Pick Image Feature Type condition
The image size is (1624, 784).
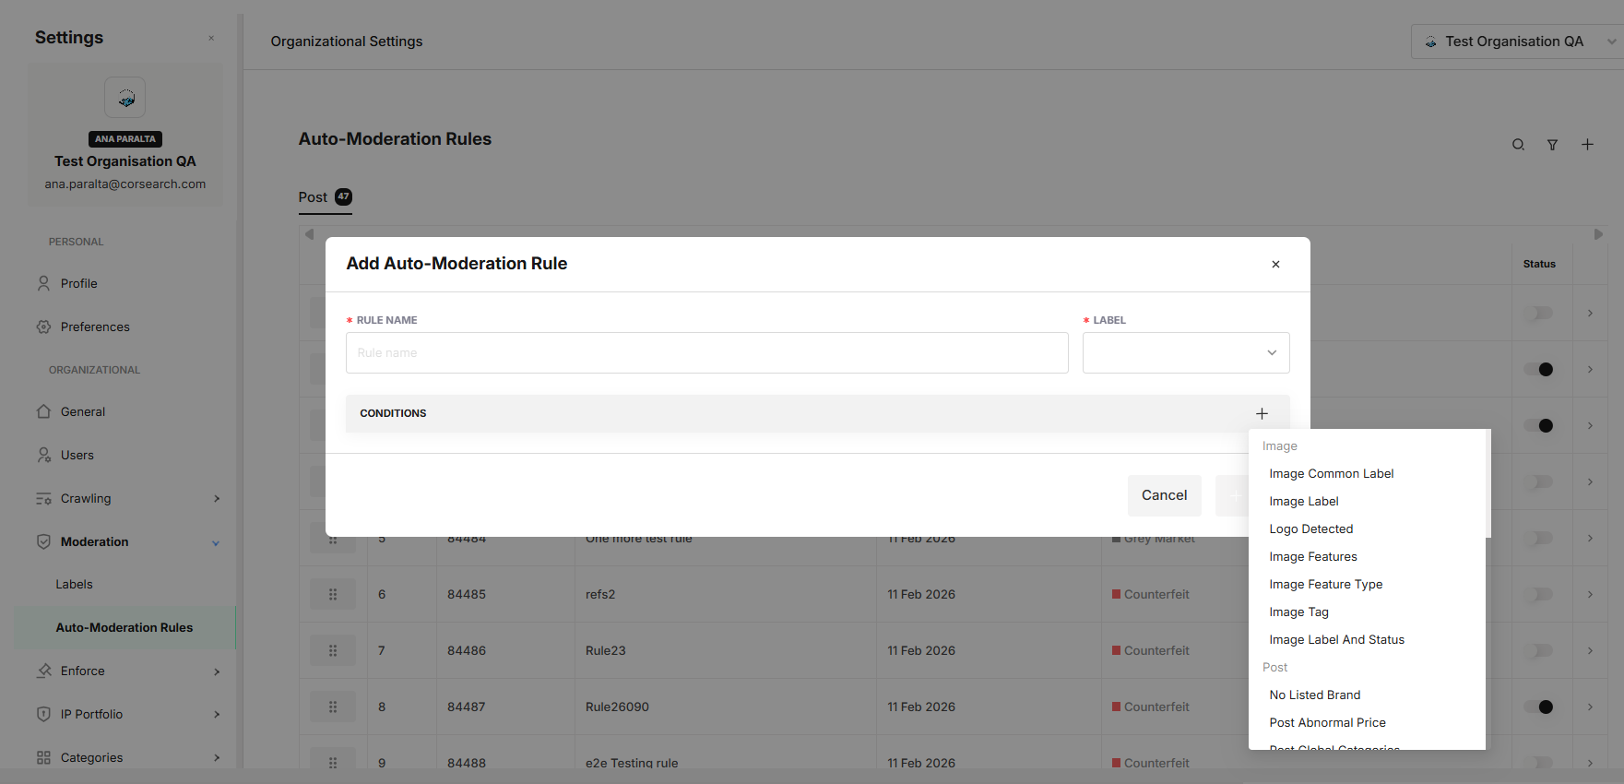click(1325, 584)
